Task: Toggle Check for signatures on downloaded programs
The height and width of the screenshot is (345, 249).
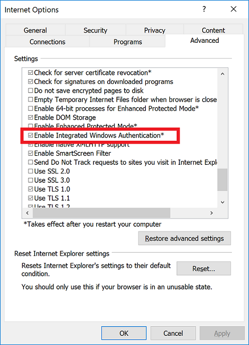Action: point(31,82)
